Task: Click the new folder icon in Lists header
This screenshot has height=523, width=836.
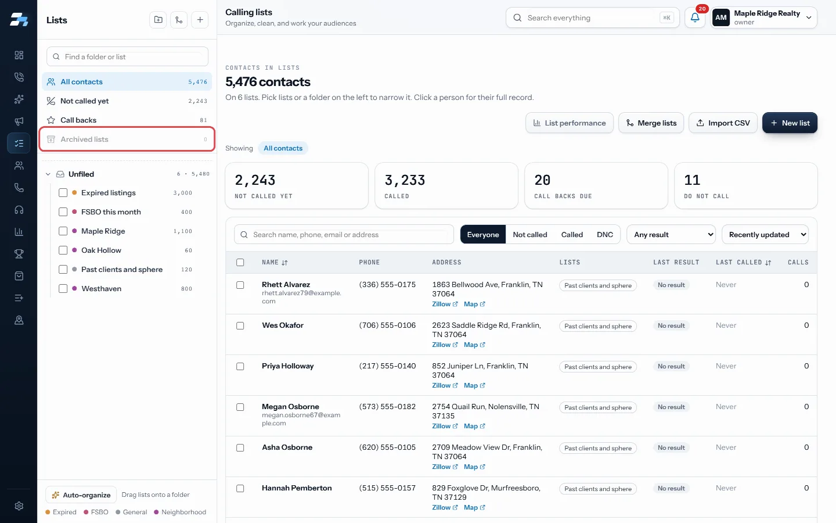Action: 158,20
